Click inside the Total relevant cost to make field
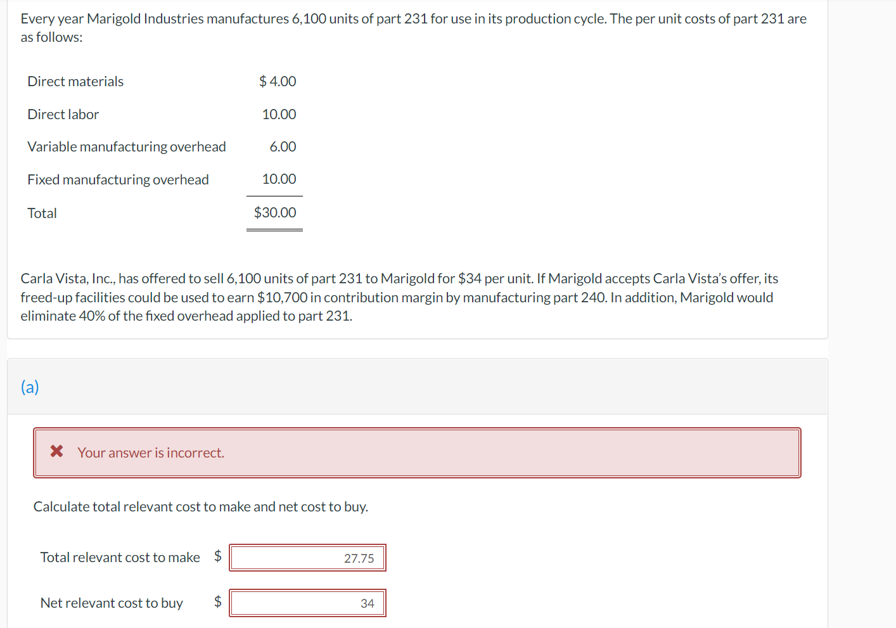 point(307,558)
